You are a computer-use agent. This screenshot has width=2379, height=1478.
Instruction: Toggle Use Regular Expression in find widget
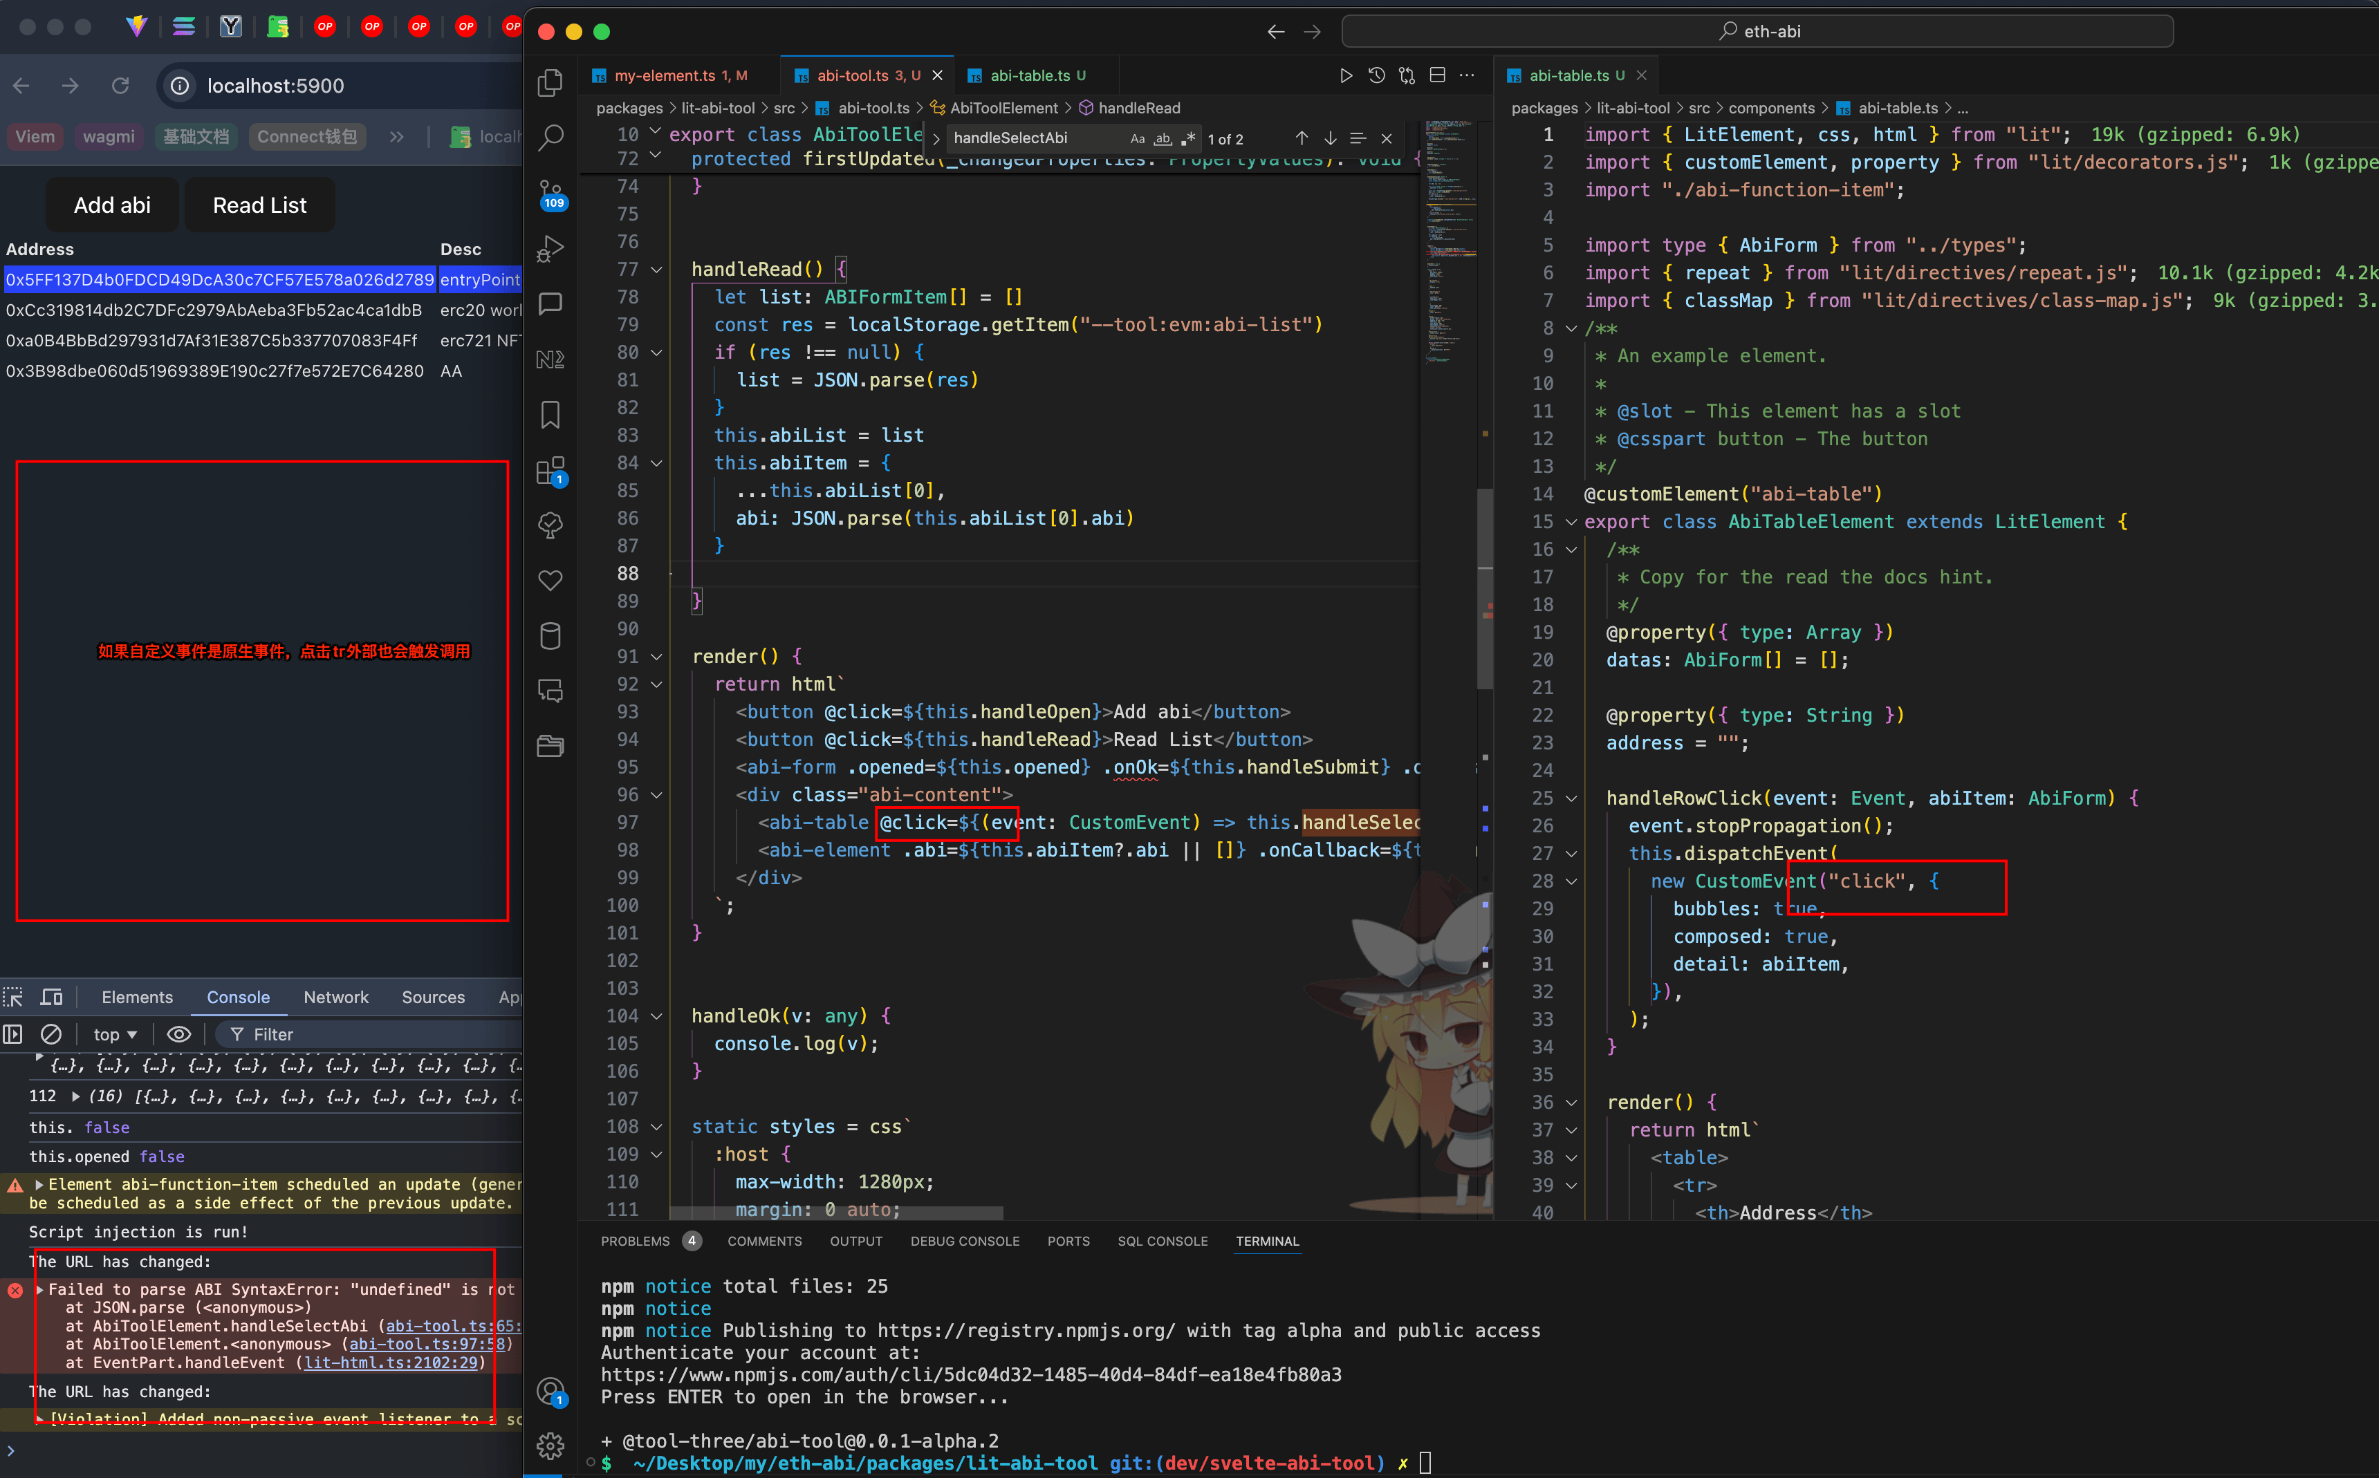(x=1188, y=139)
